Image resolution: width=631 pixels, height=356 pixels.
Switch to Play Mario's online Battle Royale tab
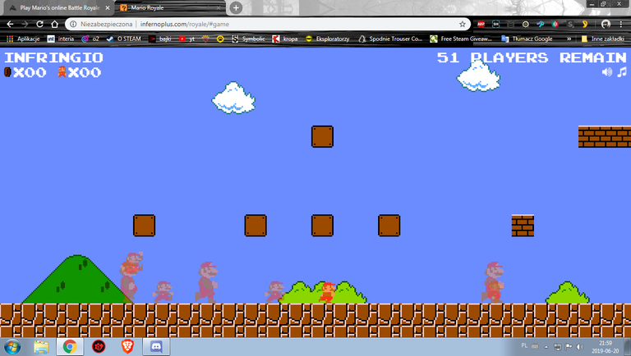click(58, 7)
